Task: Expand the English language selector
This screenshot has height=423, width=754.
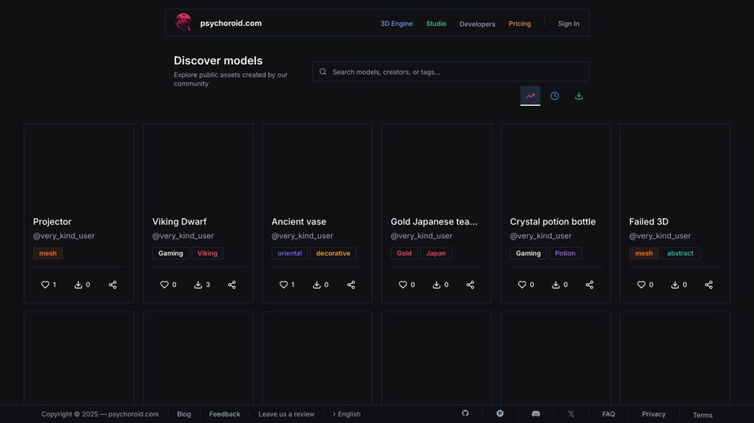Action: [346, 414]
